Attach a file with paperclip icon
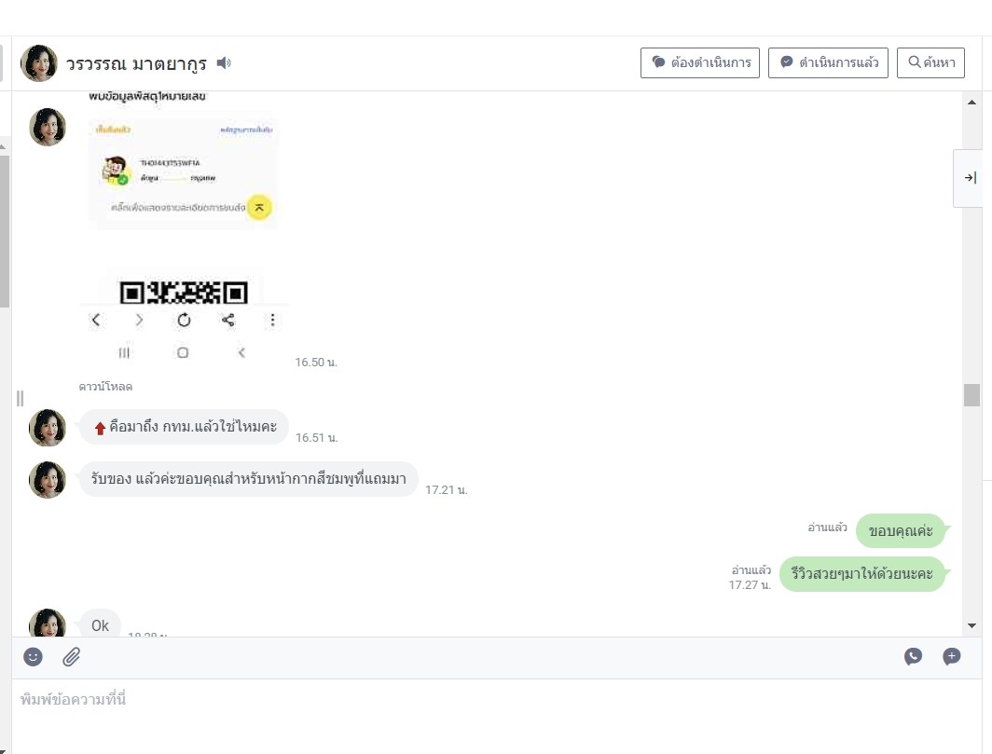Screen dimensions: 992x754 [x=72, y=657]
